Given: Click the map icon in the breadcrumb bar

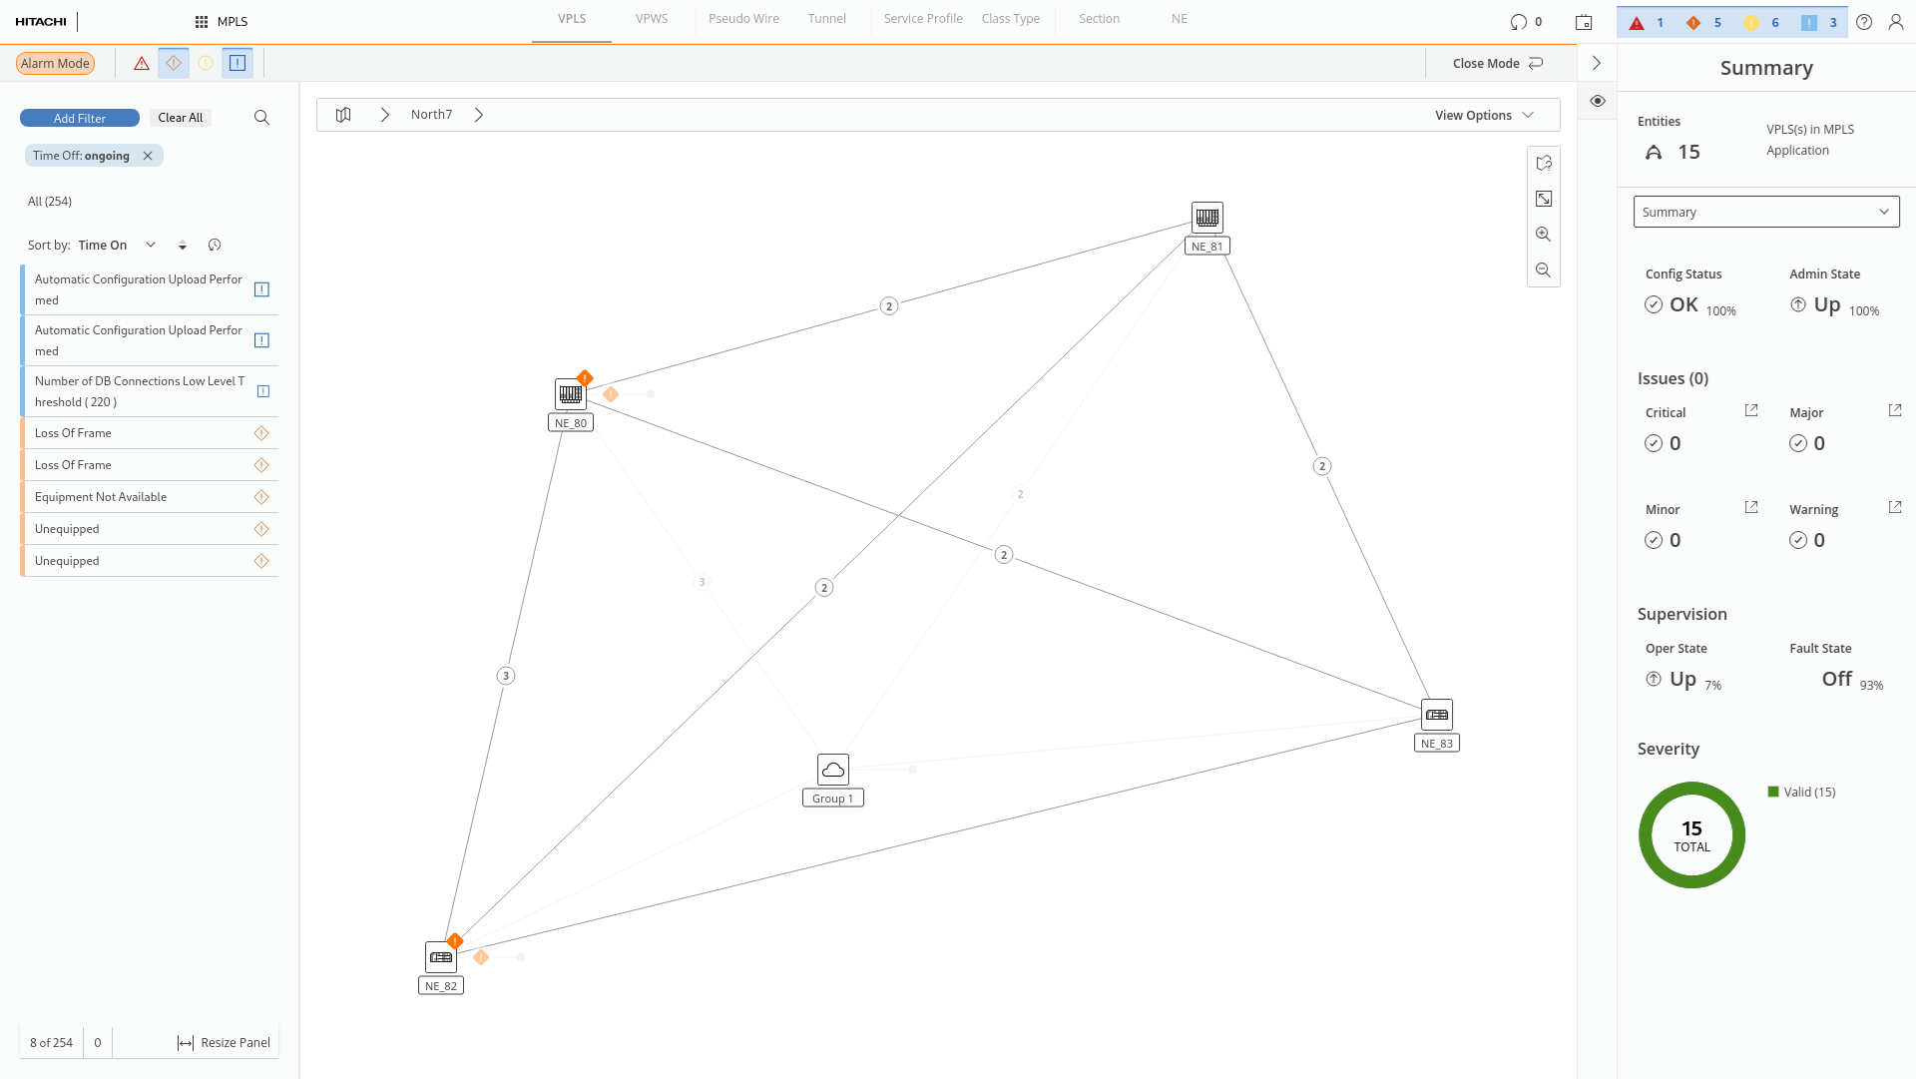Looking at the screenshot, I should 343,115.
